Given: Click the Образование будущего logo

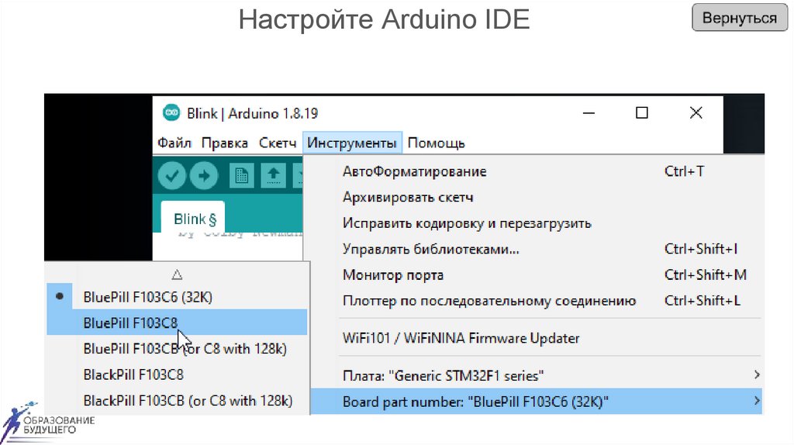Looking at the screenshot, I should coord(47,422).
